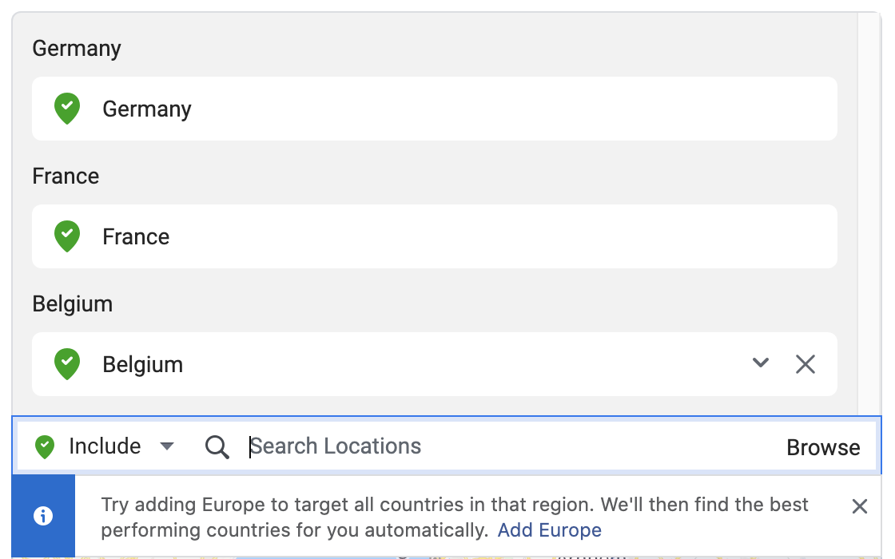Select the Belgium location row
895x559 pixels.
coord(435,364)
